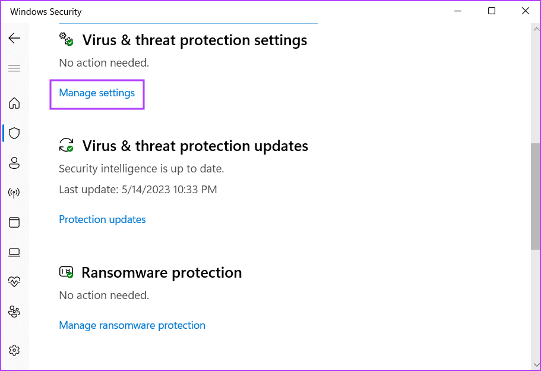Open the hamburger navigation menu

(x=14, y=68)
